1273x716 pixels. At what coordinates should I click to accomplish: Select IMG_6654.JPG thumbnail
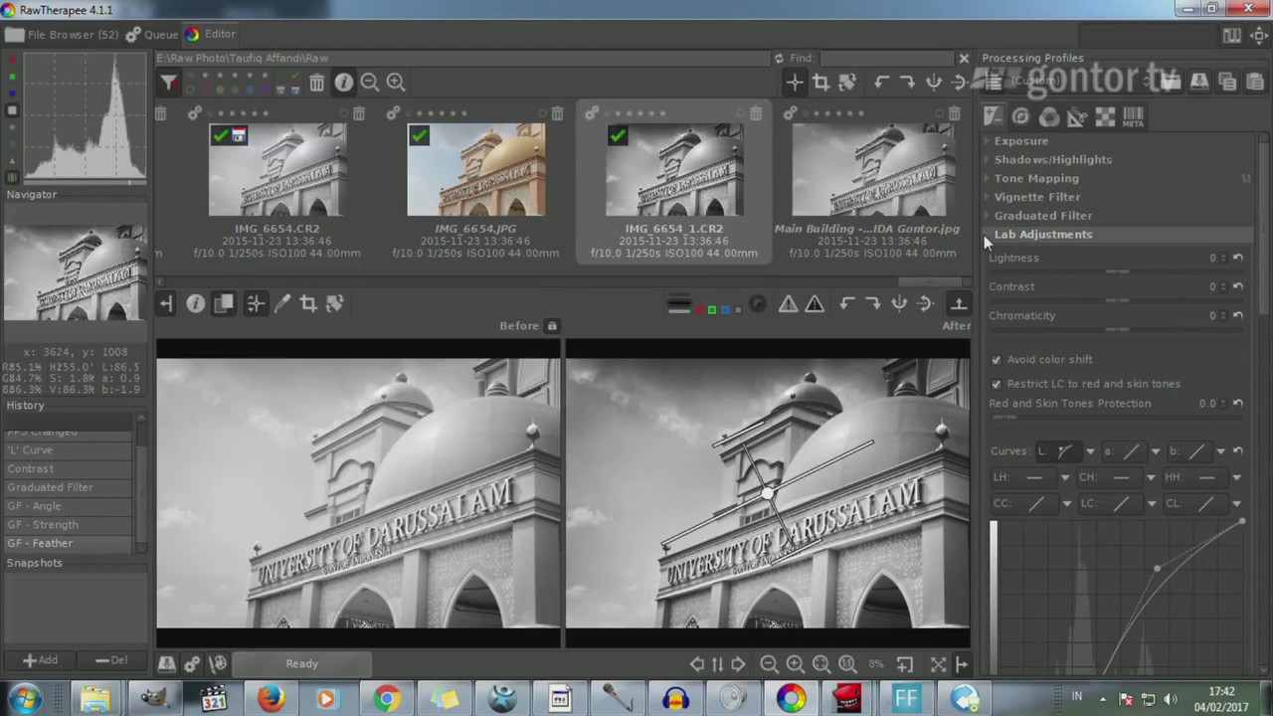tap(475, 170)
